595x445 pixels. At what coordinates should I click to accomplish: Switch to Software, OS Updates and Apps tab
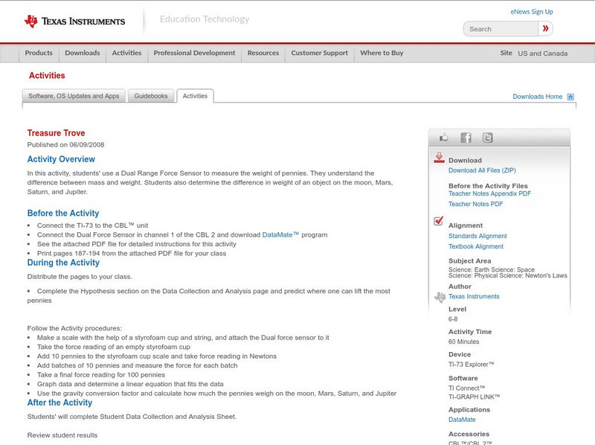(74, 96)
